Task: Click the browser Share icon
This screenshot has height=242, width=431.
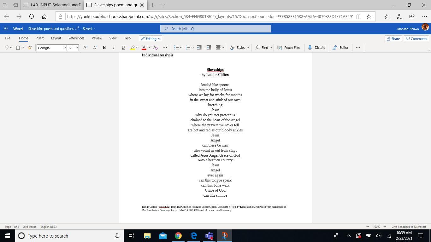Action: pyautogui.click(x=412, y=16)
